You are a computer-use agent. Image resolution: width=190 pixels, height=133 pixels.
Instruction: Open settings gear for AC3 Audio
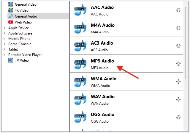[178, 46]
